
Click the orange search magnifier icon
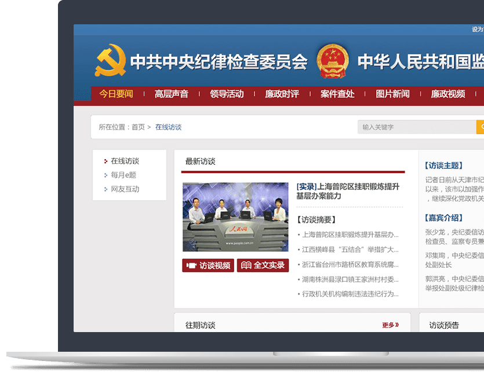(x=482, y=126)
